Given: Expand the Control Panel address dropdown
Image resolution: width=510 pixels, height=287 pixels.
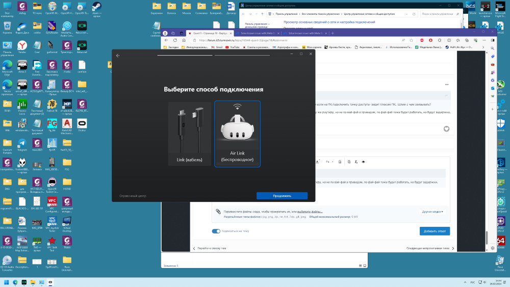Looking at the screenshot, I should (x=406, y=14).
